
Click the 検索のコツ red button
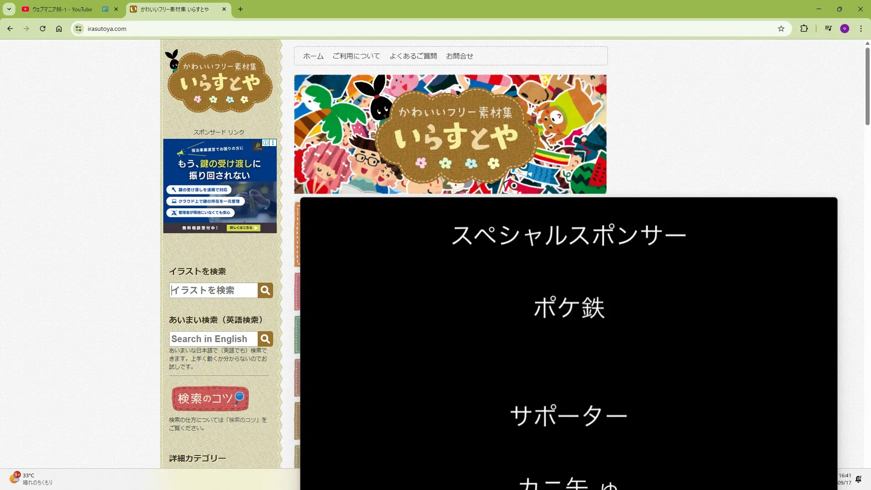210,398
